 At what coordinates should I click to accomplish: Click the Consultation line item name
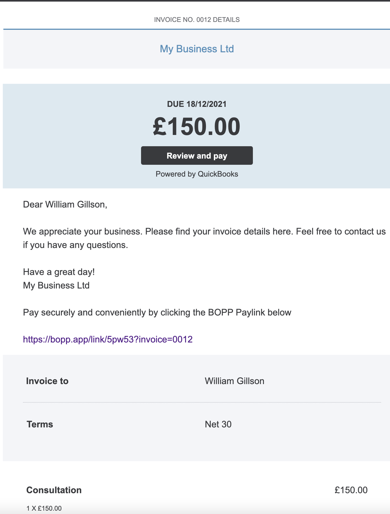click(x=54, y=490)
